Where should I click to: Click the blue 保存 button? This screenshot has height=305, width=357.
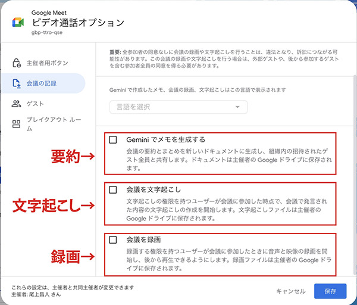[x=330, y=291]
